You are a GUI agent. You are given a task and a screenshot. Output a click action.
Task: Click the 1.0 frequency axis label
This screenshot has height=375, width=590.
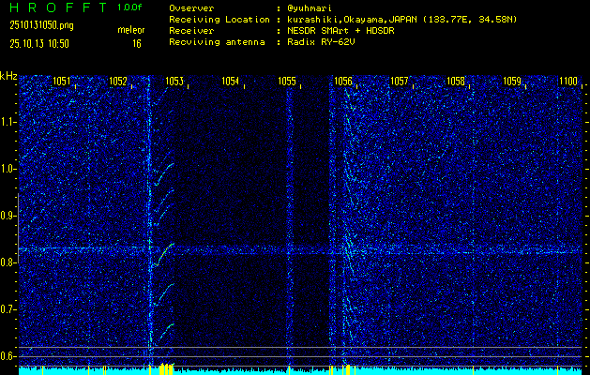pos(7,170)
